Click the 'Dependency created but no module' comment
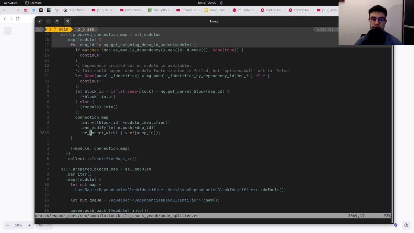 (133, 66)
